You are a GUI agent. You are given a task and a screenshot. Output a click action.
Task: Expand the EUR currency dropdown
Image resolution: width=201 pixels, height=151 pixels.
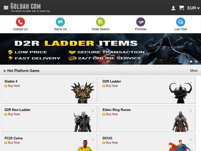[193, 8]
